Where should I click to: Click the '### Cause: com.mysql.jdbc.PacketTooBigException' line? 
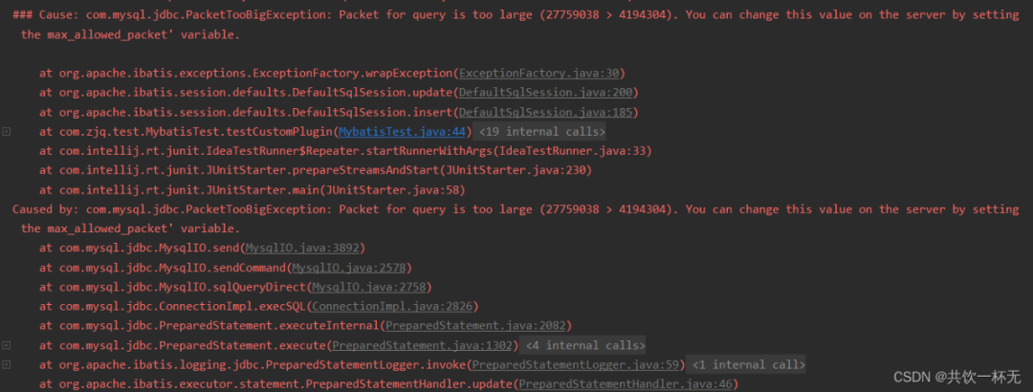pyautogui.click(x=516, y=14)
